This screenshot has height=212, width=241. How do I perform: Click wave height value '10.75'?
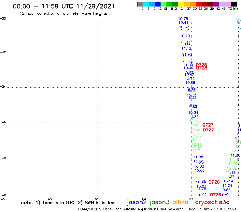tap(183, 19)
